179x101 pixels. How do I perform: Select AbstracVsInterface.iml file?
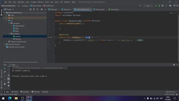click(x=18, y=42)
